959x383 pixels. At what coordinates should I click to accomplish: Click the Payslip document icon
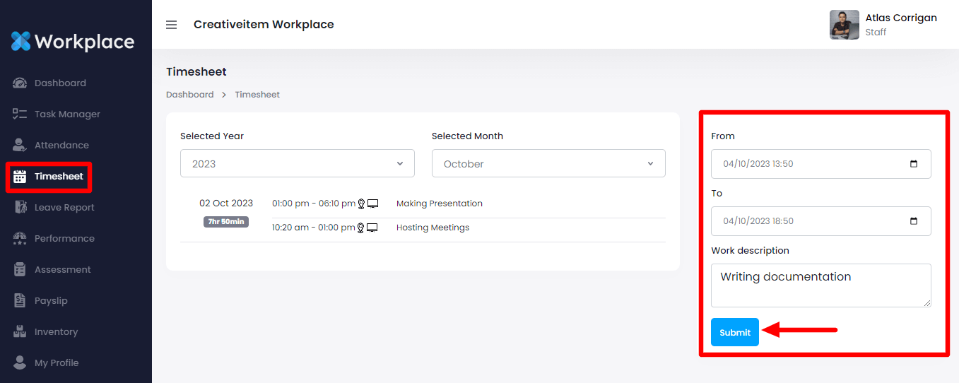click(x=20, y=301)
